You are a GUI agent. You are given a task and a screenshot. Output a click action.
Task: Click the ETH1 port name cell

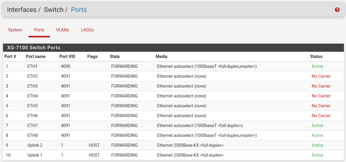coord(32,66)
